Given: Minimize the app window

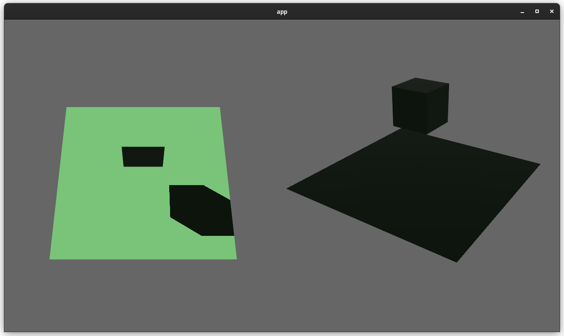Looking at the screenshot, I should (x=522, y=12).
